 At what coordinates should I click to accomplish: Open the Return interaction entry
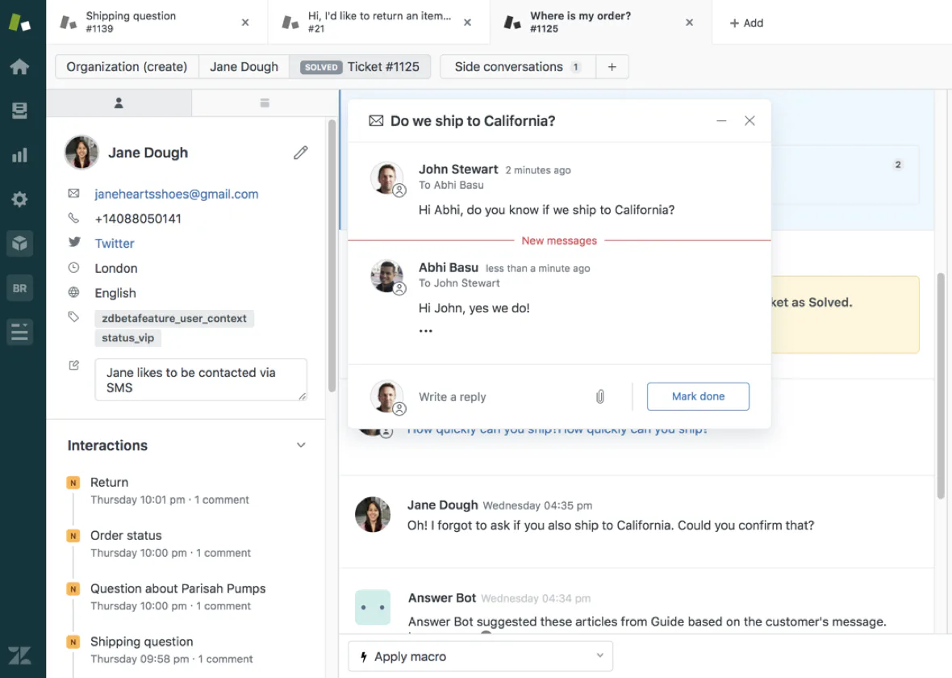109,482
